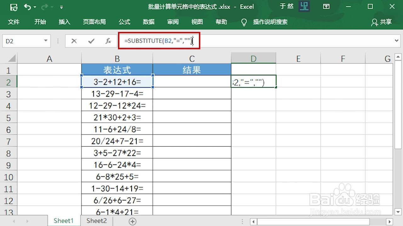Open the 文件 menu
The image size is (403, 226).
pos(14,22)
